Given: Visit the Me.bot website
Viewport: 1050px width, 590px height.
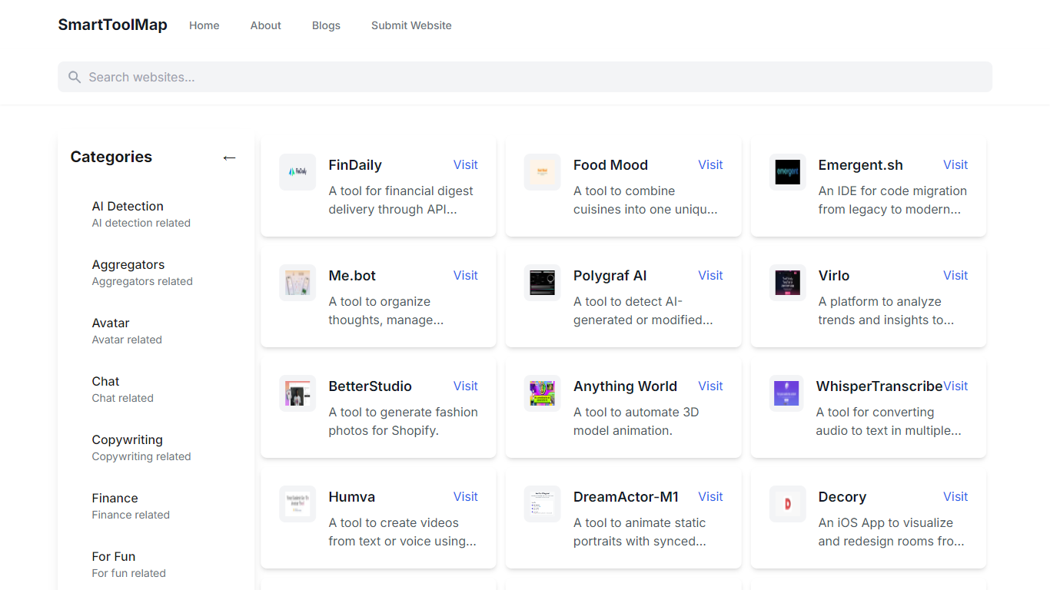Looking at the screenshot, I should click(465, 275).
